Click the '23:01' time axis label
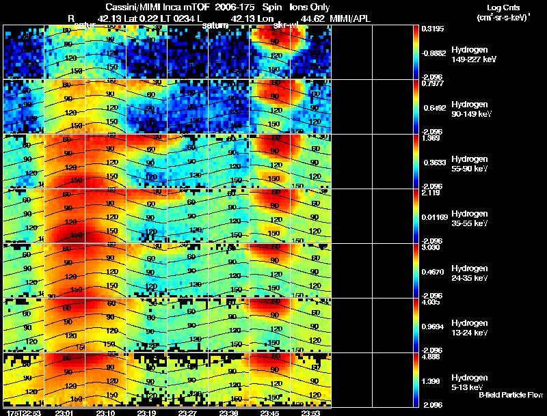 coord(64,413)
